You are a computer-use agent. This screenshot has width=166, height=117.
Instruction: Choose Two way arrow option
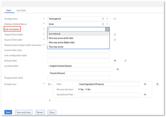pos(78,47)
